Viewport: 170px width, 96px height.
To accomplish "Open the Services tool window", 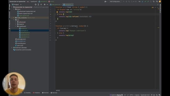I will [54, 93].
